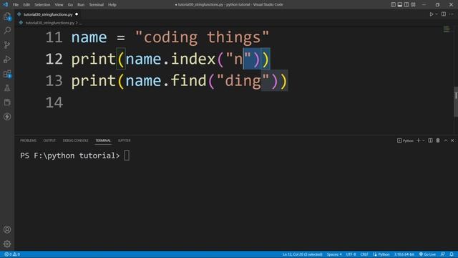Open the Edit menu
The width and height of the screenshot is (458, 258).
pyautogui.click(x=26, y=5)
